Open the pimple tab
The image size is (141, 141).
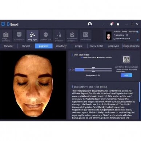(x=78, y=46)
